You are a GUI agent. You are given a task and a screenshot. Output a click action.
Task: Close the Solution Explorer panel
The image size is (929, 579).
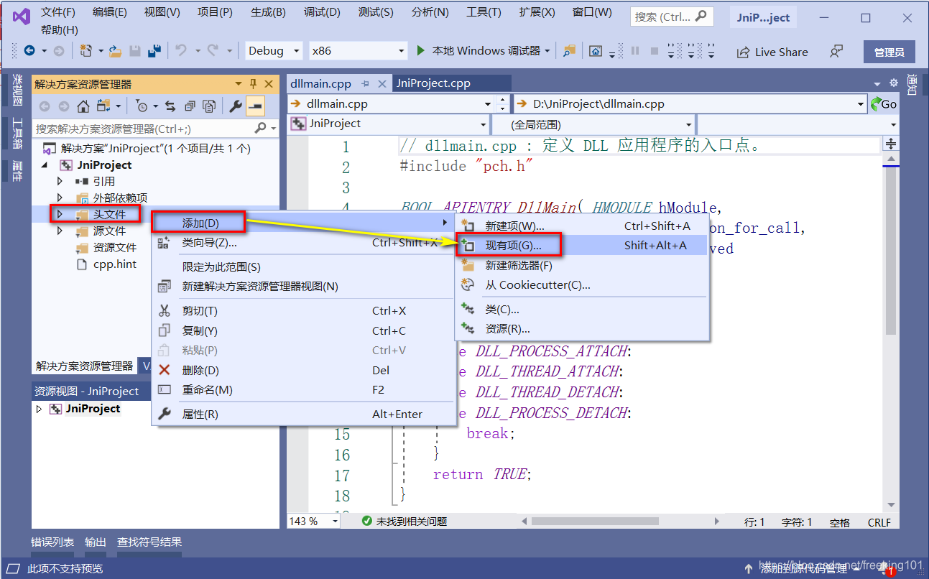[x=269, y=84]
